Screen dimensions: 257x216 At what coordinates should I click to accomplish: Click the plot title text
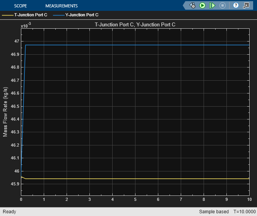pyautogui.click(x=135, y=24)
